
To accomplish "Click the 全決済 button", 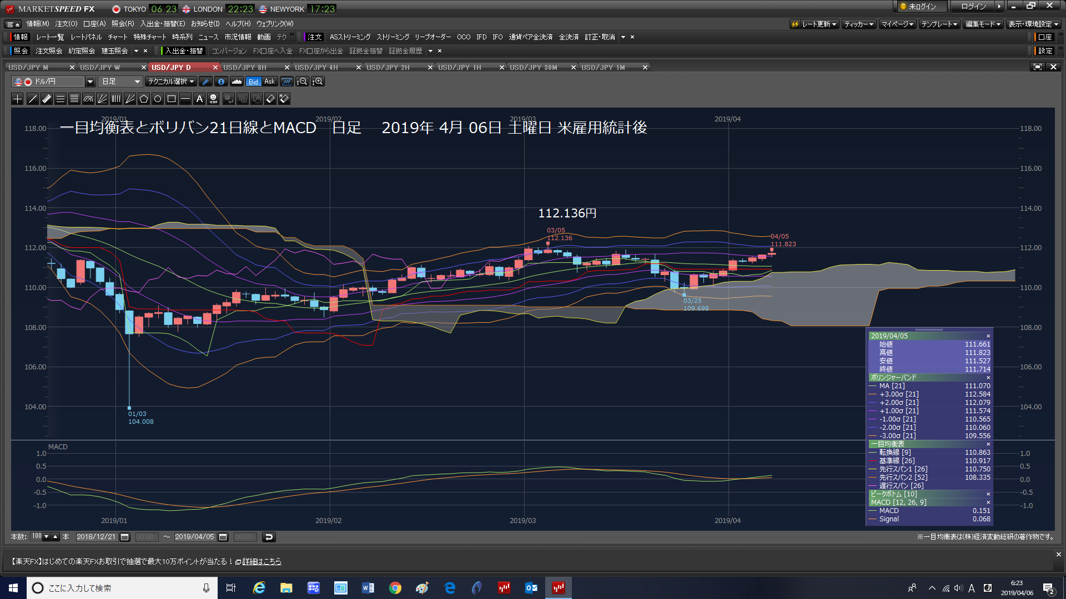I will coord(569,37).
